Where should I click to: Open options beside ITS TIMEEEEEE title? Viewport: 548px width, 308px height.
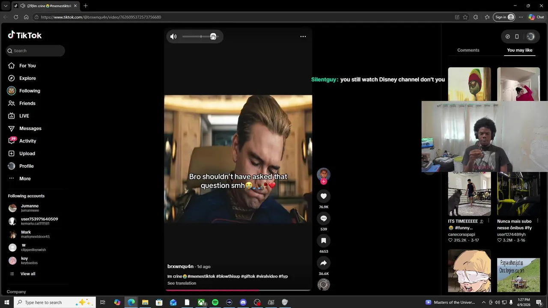point(488,221)
